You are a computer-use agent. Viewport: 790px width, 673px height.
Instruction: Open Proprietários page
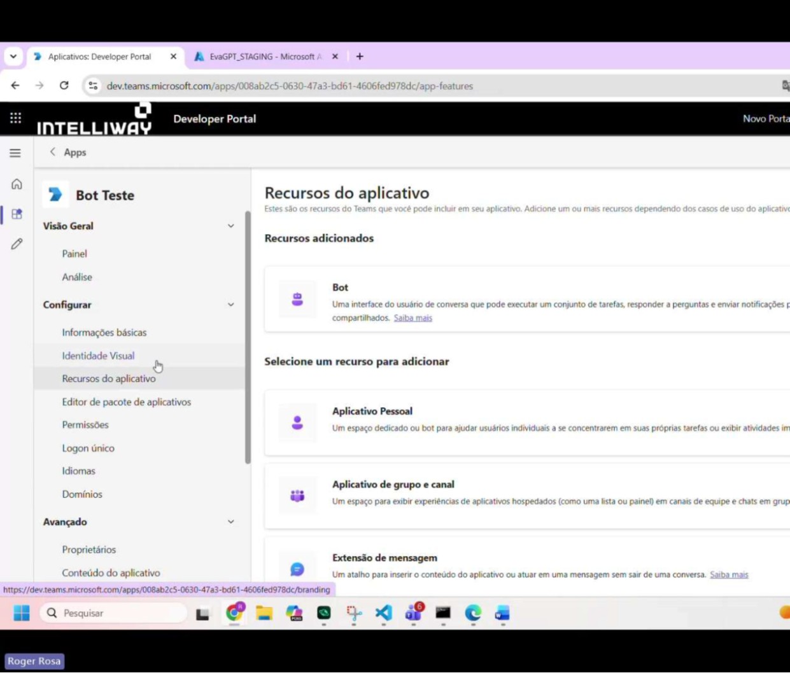coord(89,550)
